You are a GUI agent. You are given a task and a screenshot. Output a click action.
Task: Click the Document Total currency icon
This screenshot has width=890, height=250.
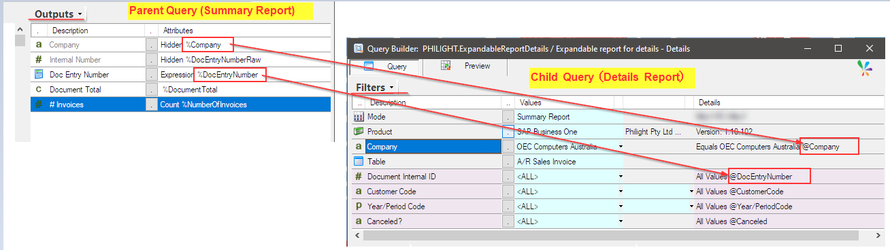[38, 89]
